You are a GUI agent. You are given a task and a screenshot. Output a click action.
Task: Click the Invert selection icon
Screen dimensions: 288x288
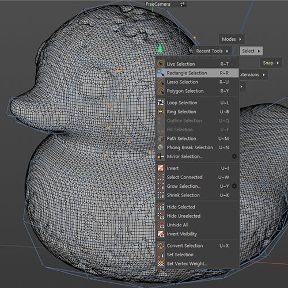161,168
